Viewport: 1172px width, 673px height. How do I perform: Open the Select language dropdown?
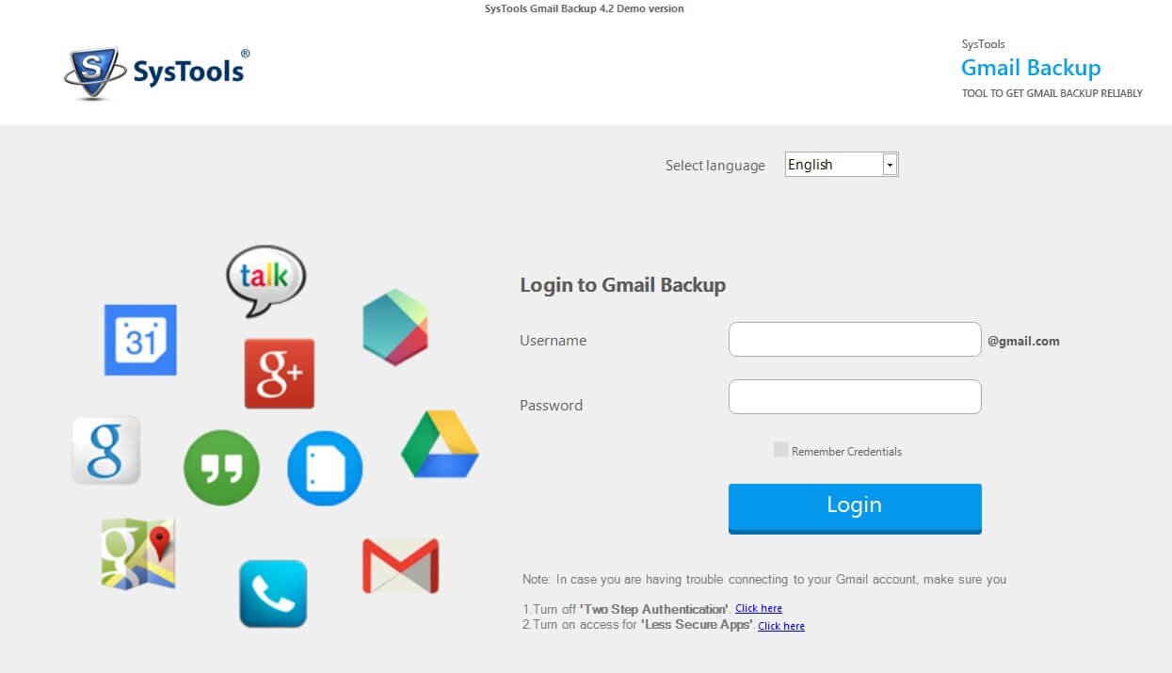pyautogui.click(x=842, y=165)
